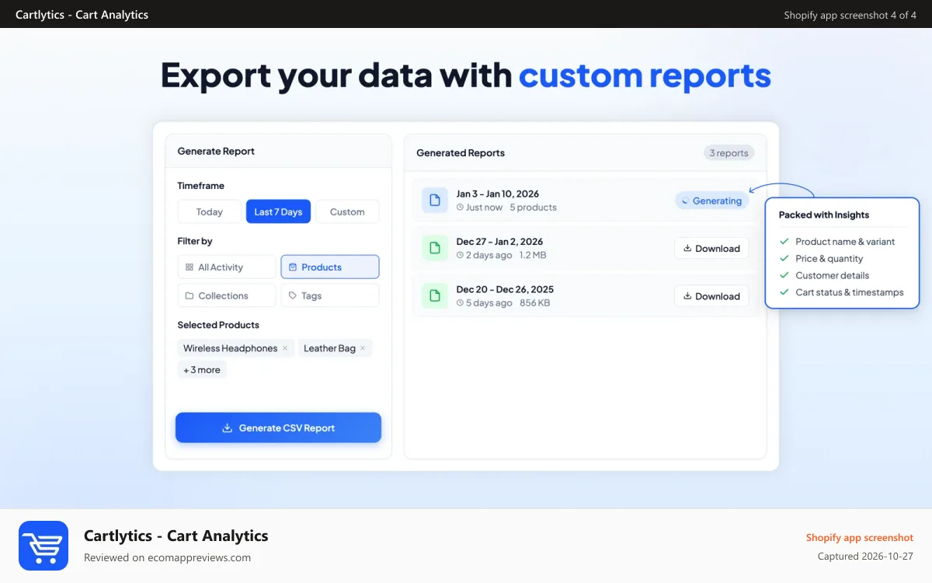
Task: Click the 'Generate Report' panel heading
Action: 216,152
